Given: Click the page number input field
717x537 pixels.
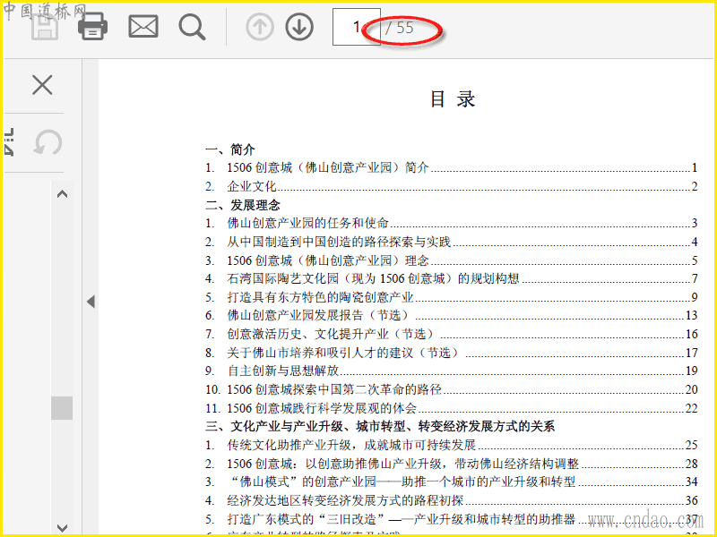Looking at the screenshot, I should pyautogui.click(x=356, y=27).
